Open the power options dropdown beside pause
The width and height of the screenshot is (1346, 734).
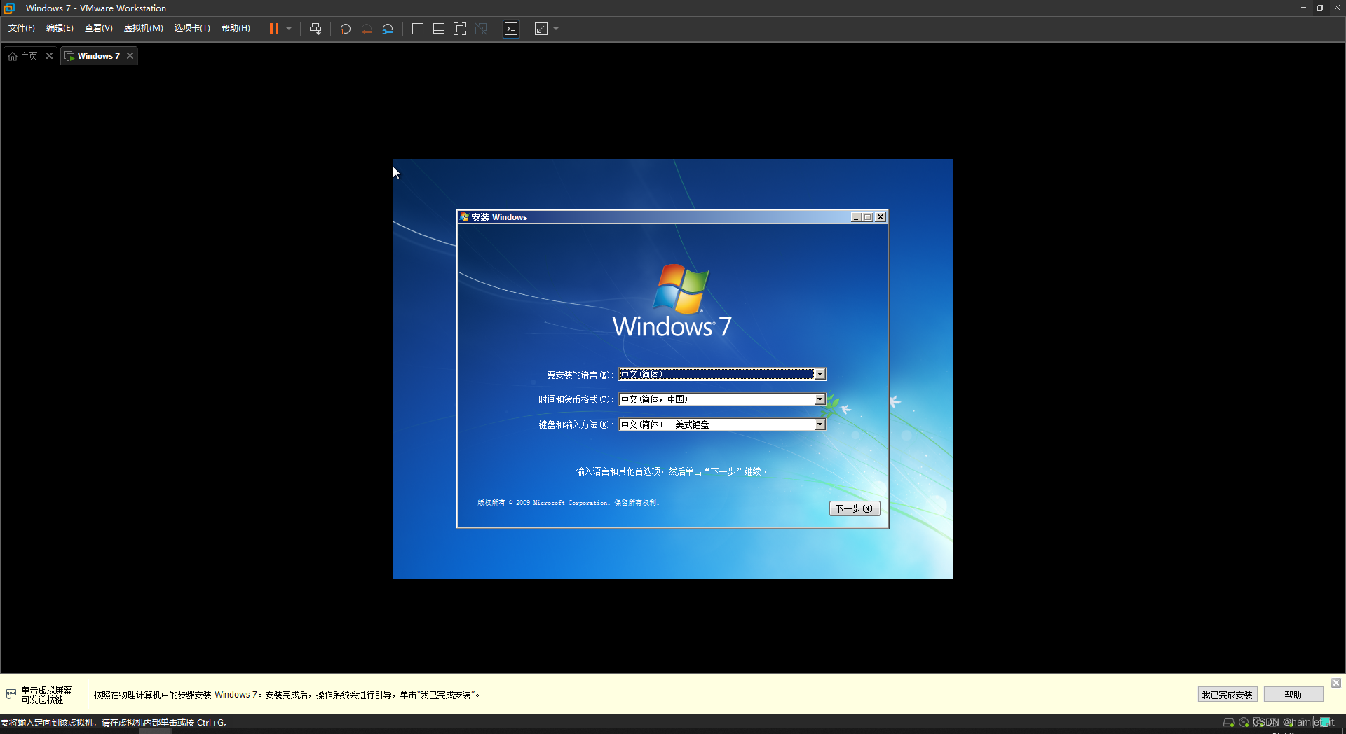pyautogui.click(x=289, y=29)
